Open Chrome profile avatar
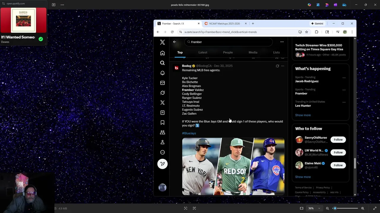Image resolution: width=380 pixels, height=213 pixels. (x=345, y=32)
